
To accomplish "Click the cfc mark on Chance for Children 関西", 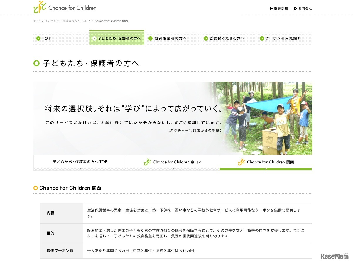I will point(241,161).
